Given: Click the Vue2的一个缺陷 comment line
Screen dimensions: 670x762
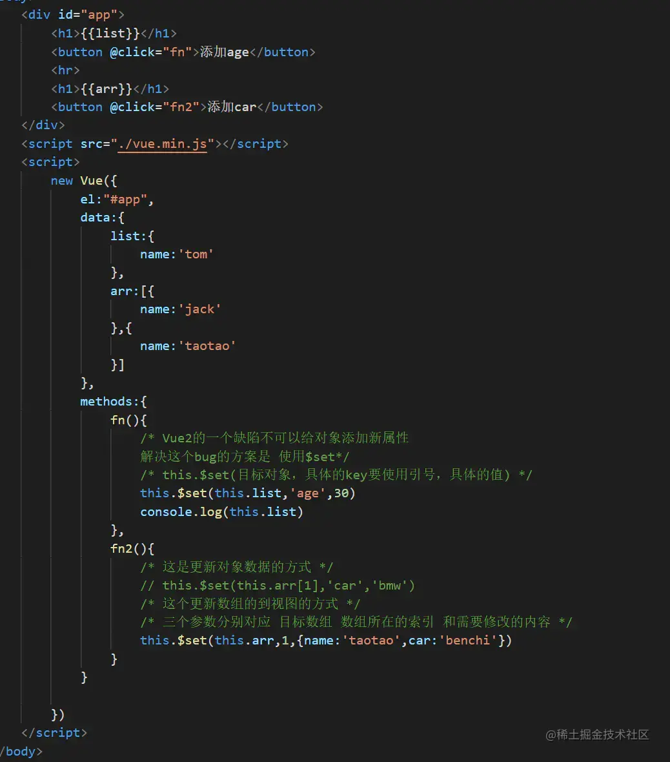Looking at the screenshot, I should point(274,438).
